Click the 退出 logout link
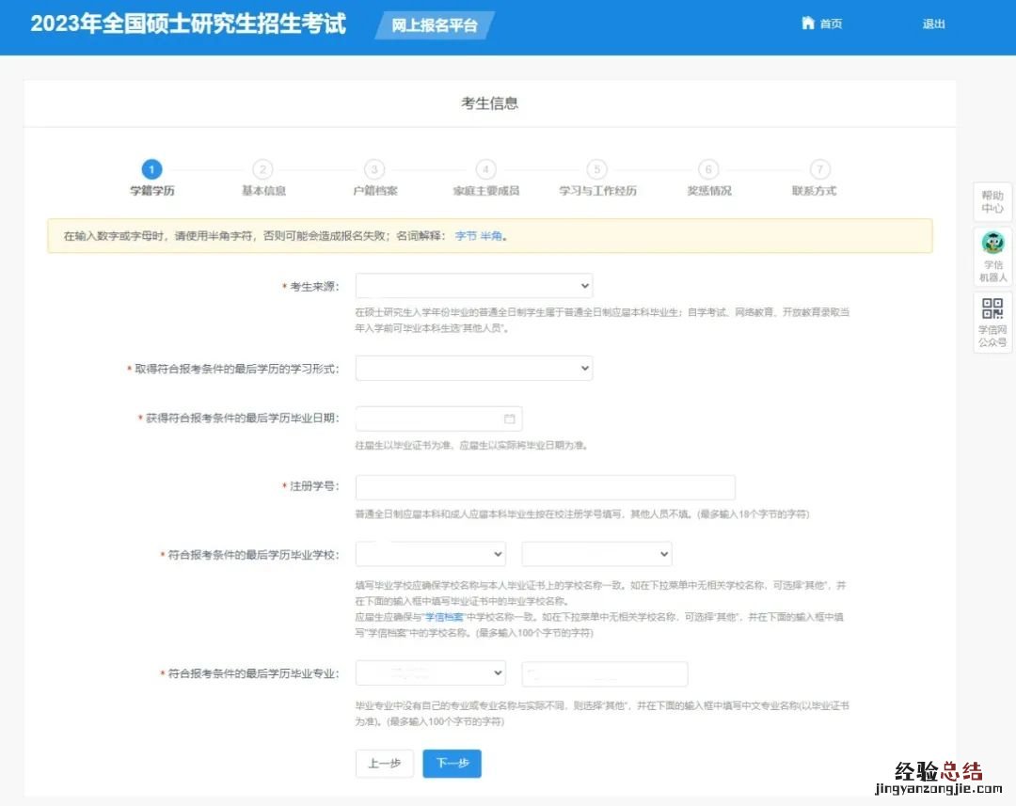The height and width of the screenshot is (806, 1016). (933, 24)
